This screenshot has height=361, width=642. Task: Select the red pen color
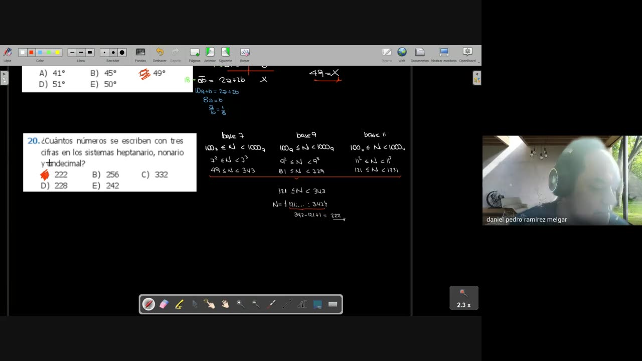coord(31,52)
